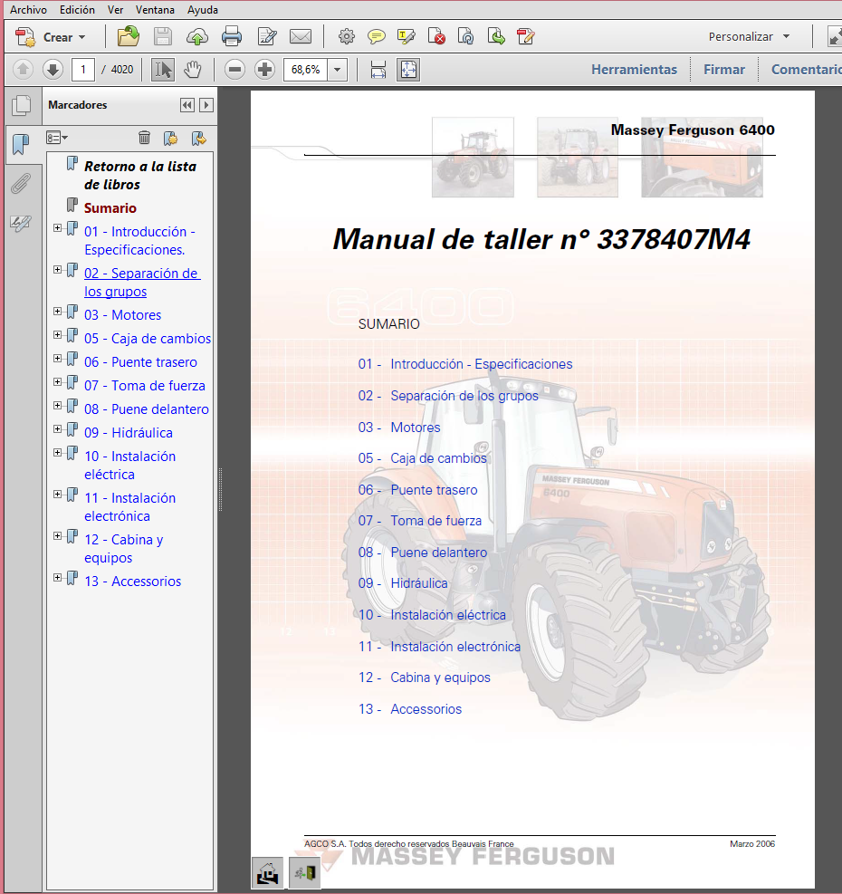Open the Ventana menu
This screenshot has width=842, height=894.
pos(155,10)
